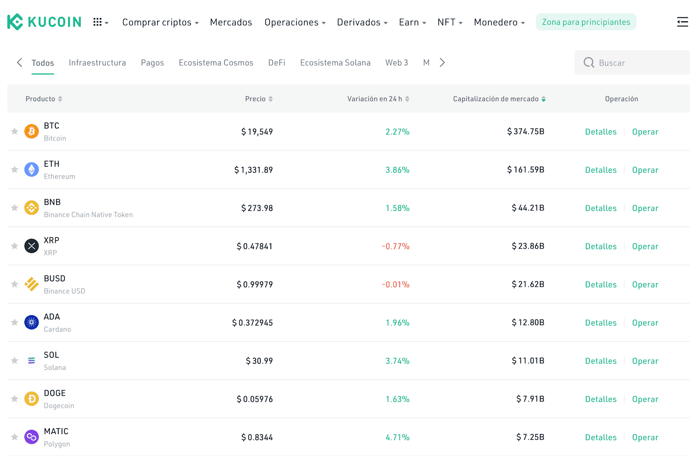Click the BTC price $19,549

(257, 132)
